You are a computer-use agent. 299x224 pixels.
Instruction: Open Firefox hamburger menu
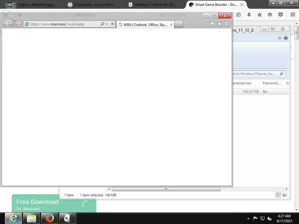(x=293, y=15)
